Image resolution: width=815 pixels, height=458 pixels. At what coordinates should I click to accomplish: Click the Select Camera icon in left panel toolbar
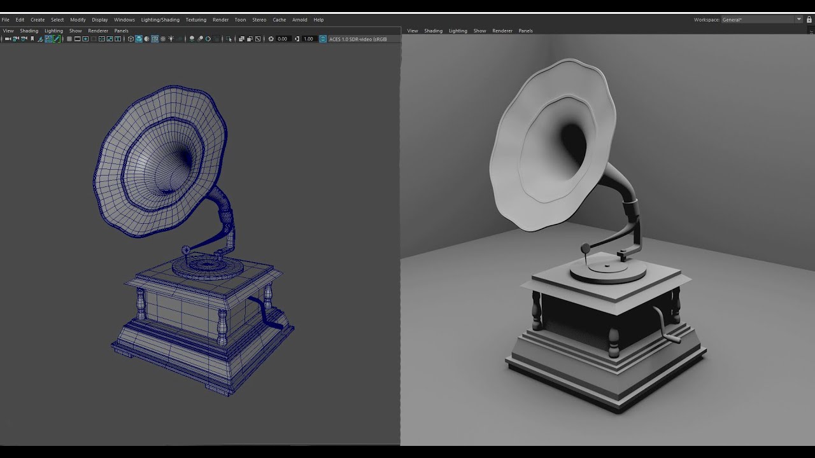(x=8, y=39)
